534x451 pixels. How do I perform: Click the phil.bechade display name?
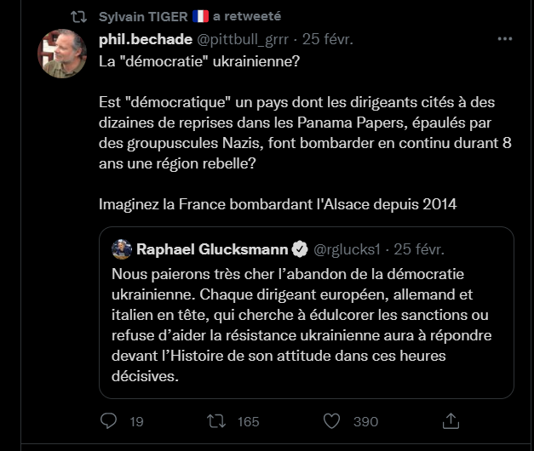pyautogui.click(x=146, y=39)
